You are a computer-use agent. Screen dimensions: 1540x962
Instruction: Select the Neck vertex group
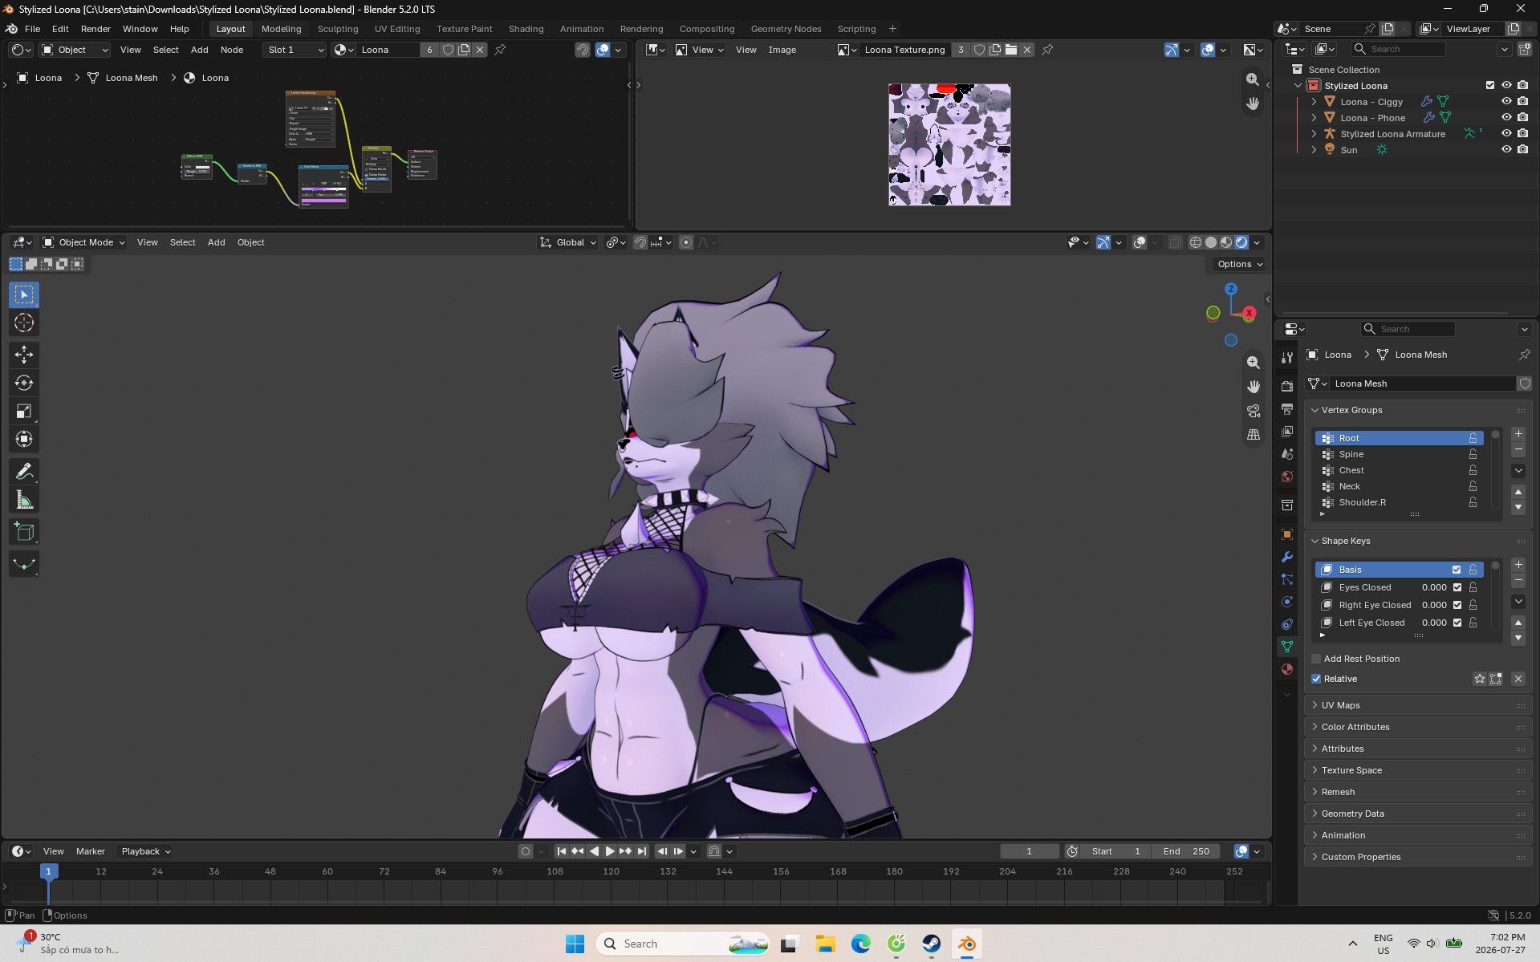point(1398,486)
